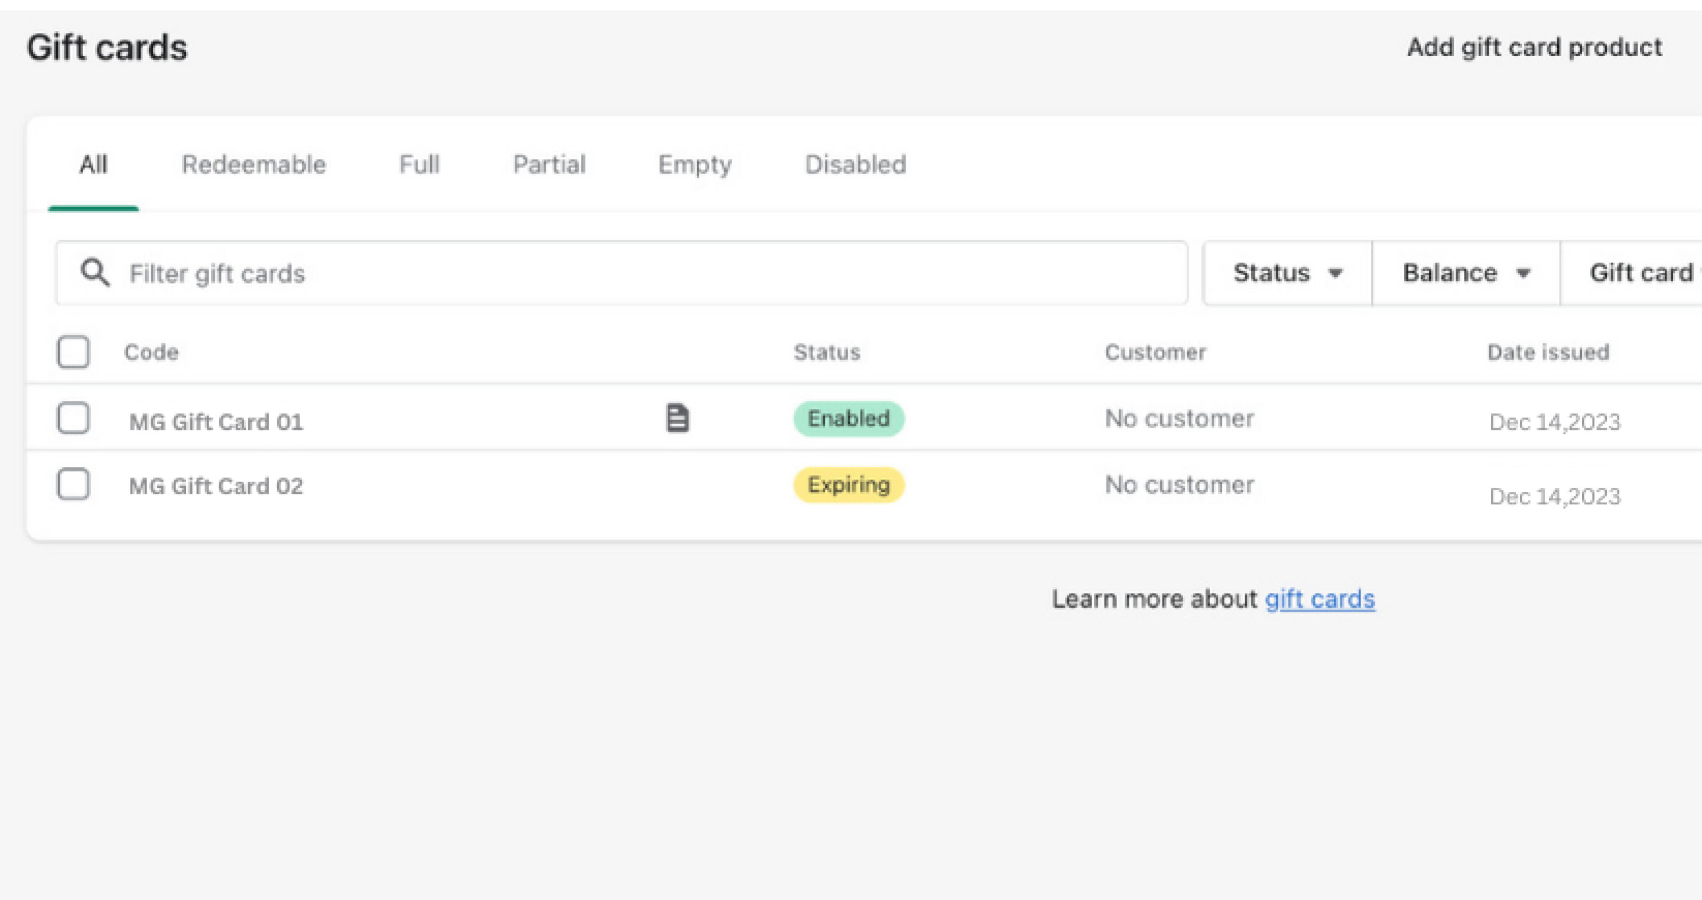Click the Expiring status badge
Viewport: 1702px width, 900px height.
coord(849,485)
